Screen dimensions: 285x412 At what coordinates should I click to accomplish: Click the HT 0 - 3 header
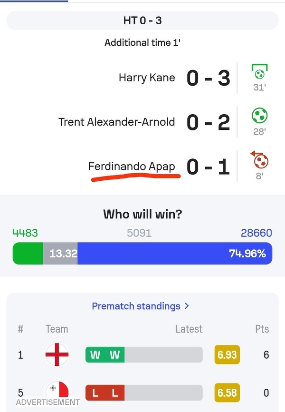tap(142, 20)
